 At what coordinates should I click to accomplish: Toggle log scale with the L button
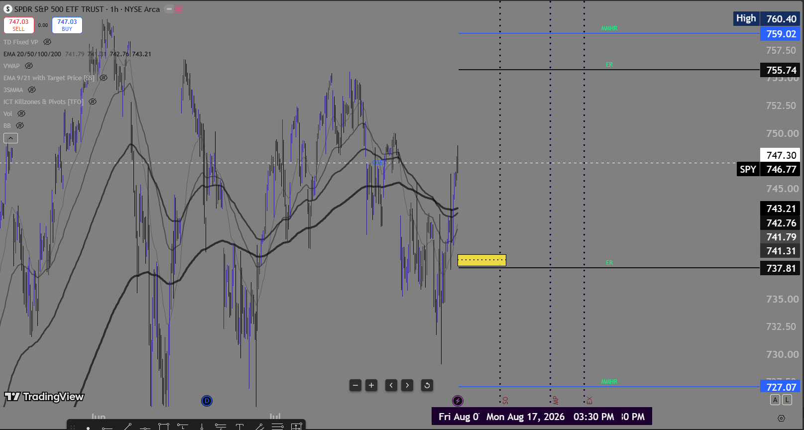point(787,400)
